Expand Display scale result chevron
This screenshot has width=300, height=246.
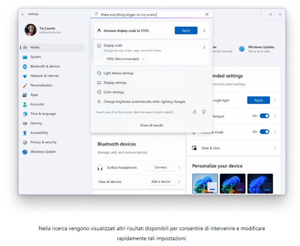click(204, 48)
